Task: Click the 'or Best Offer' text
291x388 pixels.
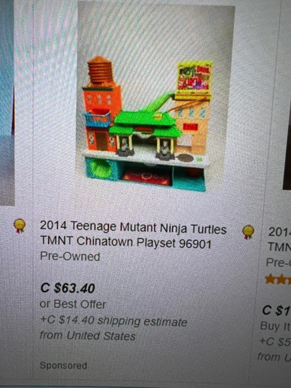Action: 73,304
